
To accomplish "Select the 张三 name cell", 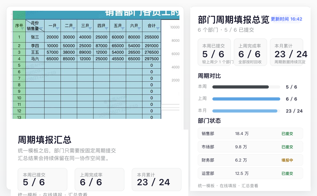I will tap(35, 37).
